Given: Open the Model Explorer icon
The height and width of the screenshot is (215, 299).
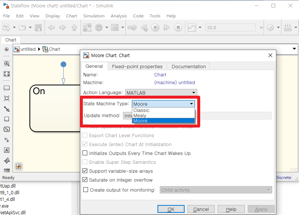Looking at the screenshot, I should (x=115, y=27).
